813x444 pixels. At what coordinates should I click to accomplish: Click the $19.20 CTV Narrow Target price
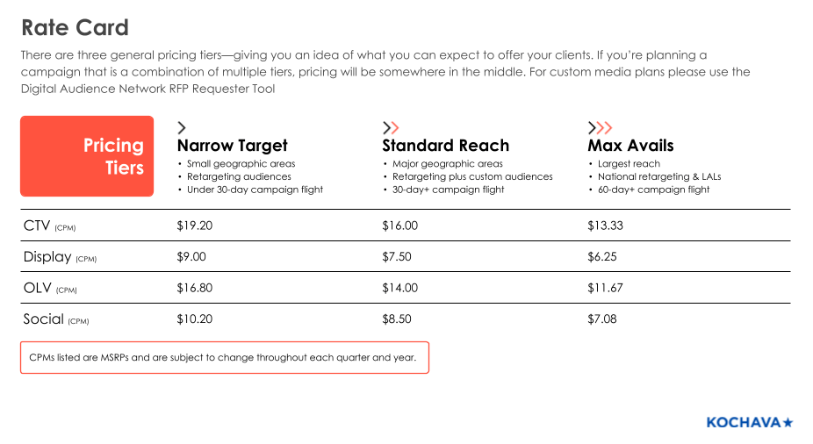pos(194,226)
